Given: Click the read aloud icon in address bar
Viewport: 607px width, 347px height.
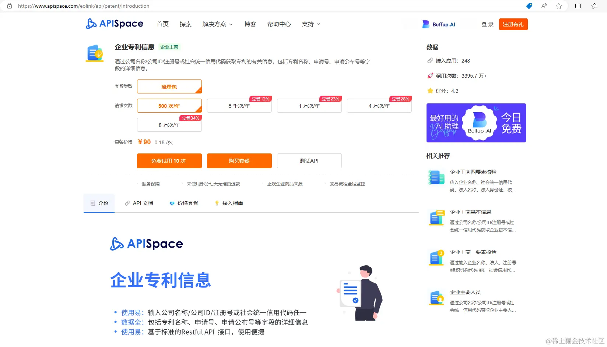Looking at the screenshot, I should click(x=544, y=6).
